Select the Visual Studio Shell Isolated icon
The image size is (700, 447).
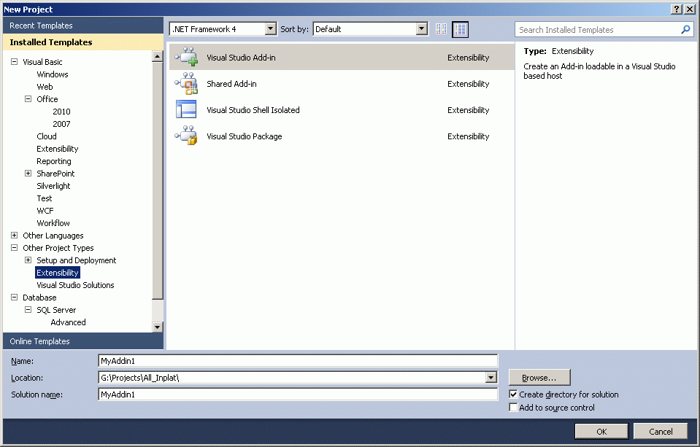(x=186, y=109)
